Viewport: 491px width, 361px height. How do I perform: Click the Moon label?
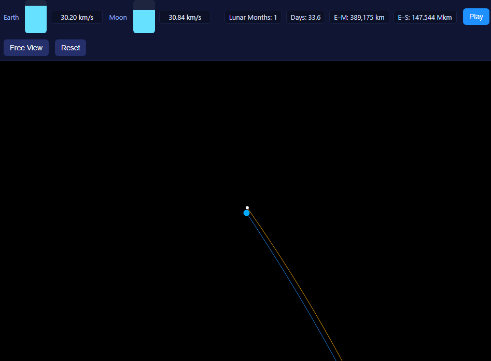tap(118, 17)
